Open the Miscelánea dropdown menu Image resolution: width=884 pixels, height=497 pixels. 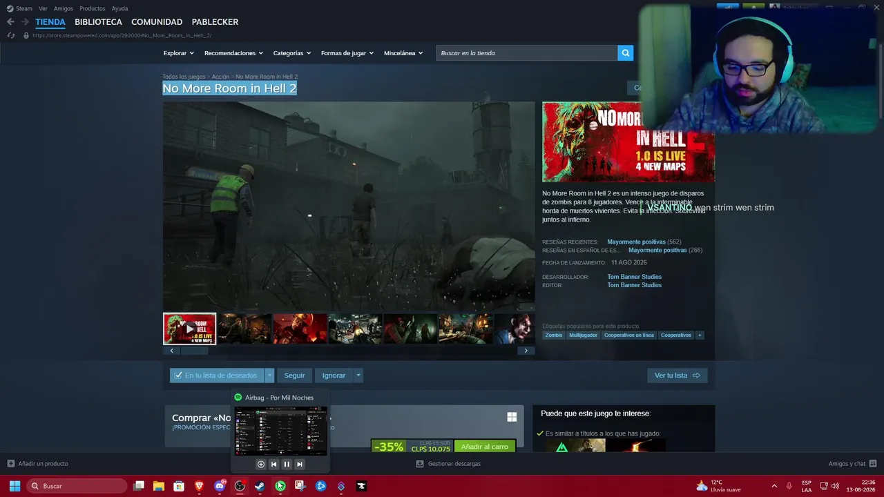coord(403,53)
